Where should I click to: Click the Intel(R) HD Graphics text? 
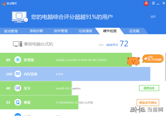point(68,88)
